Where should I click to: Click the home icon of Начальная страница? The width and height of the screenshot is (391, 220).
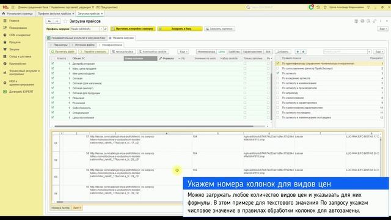pyautogui.click(x=4, y=13)
